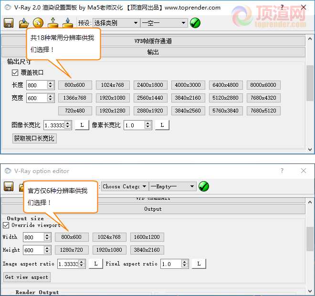The width and height of the screenshot is (315, 296).
Task: Lock Pixel aspect ratio L button
Action: click(199, 264)
